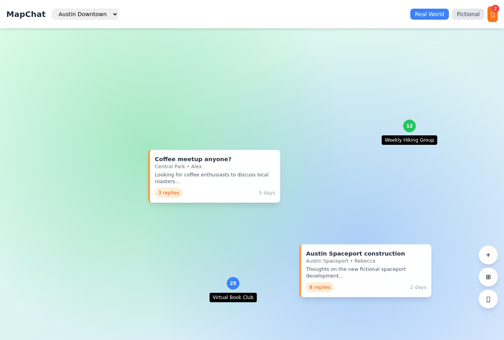The image size is (504, 340).
Task: Click the zoom in plus icon
Action: coord(488,255)
